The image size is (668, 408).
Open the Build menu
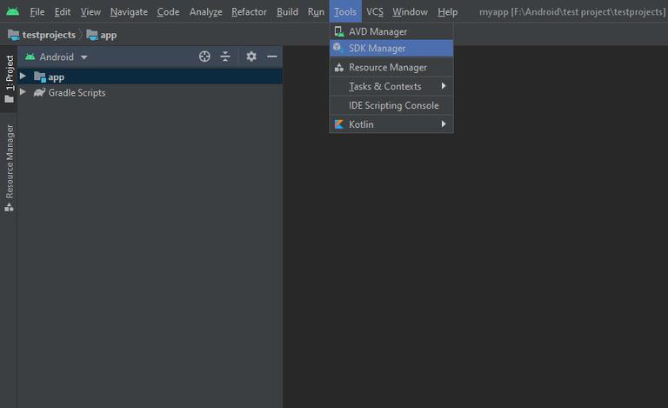tap(287, 12)
